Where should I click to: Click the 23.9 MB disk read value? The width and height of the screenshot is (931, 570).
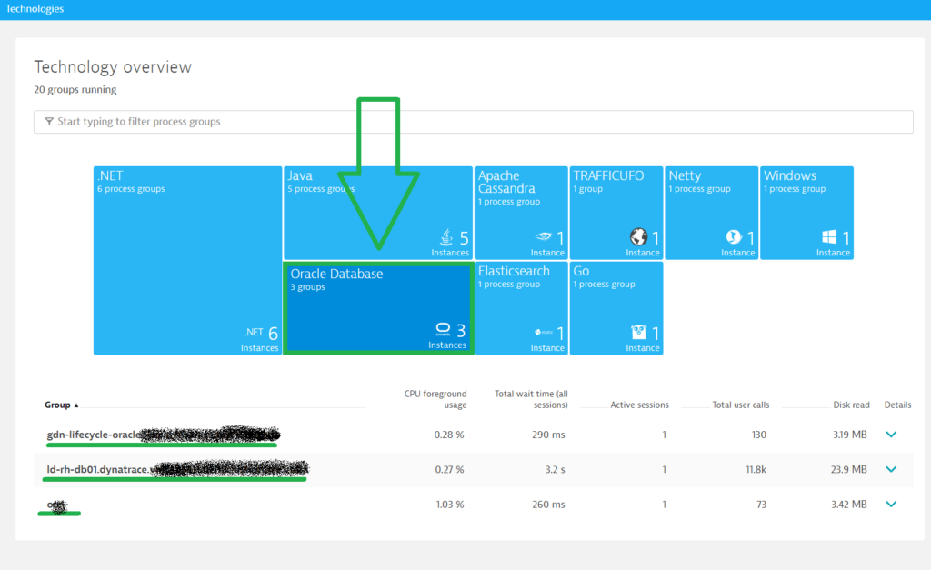[x=848, y=470]
